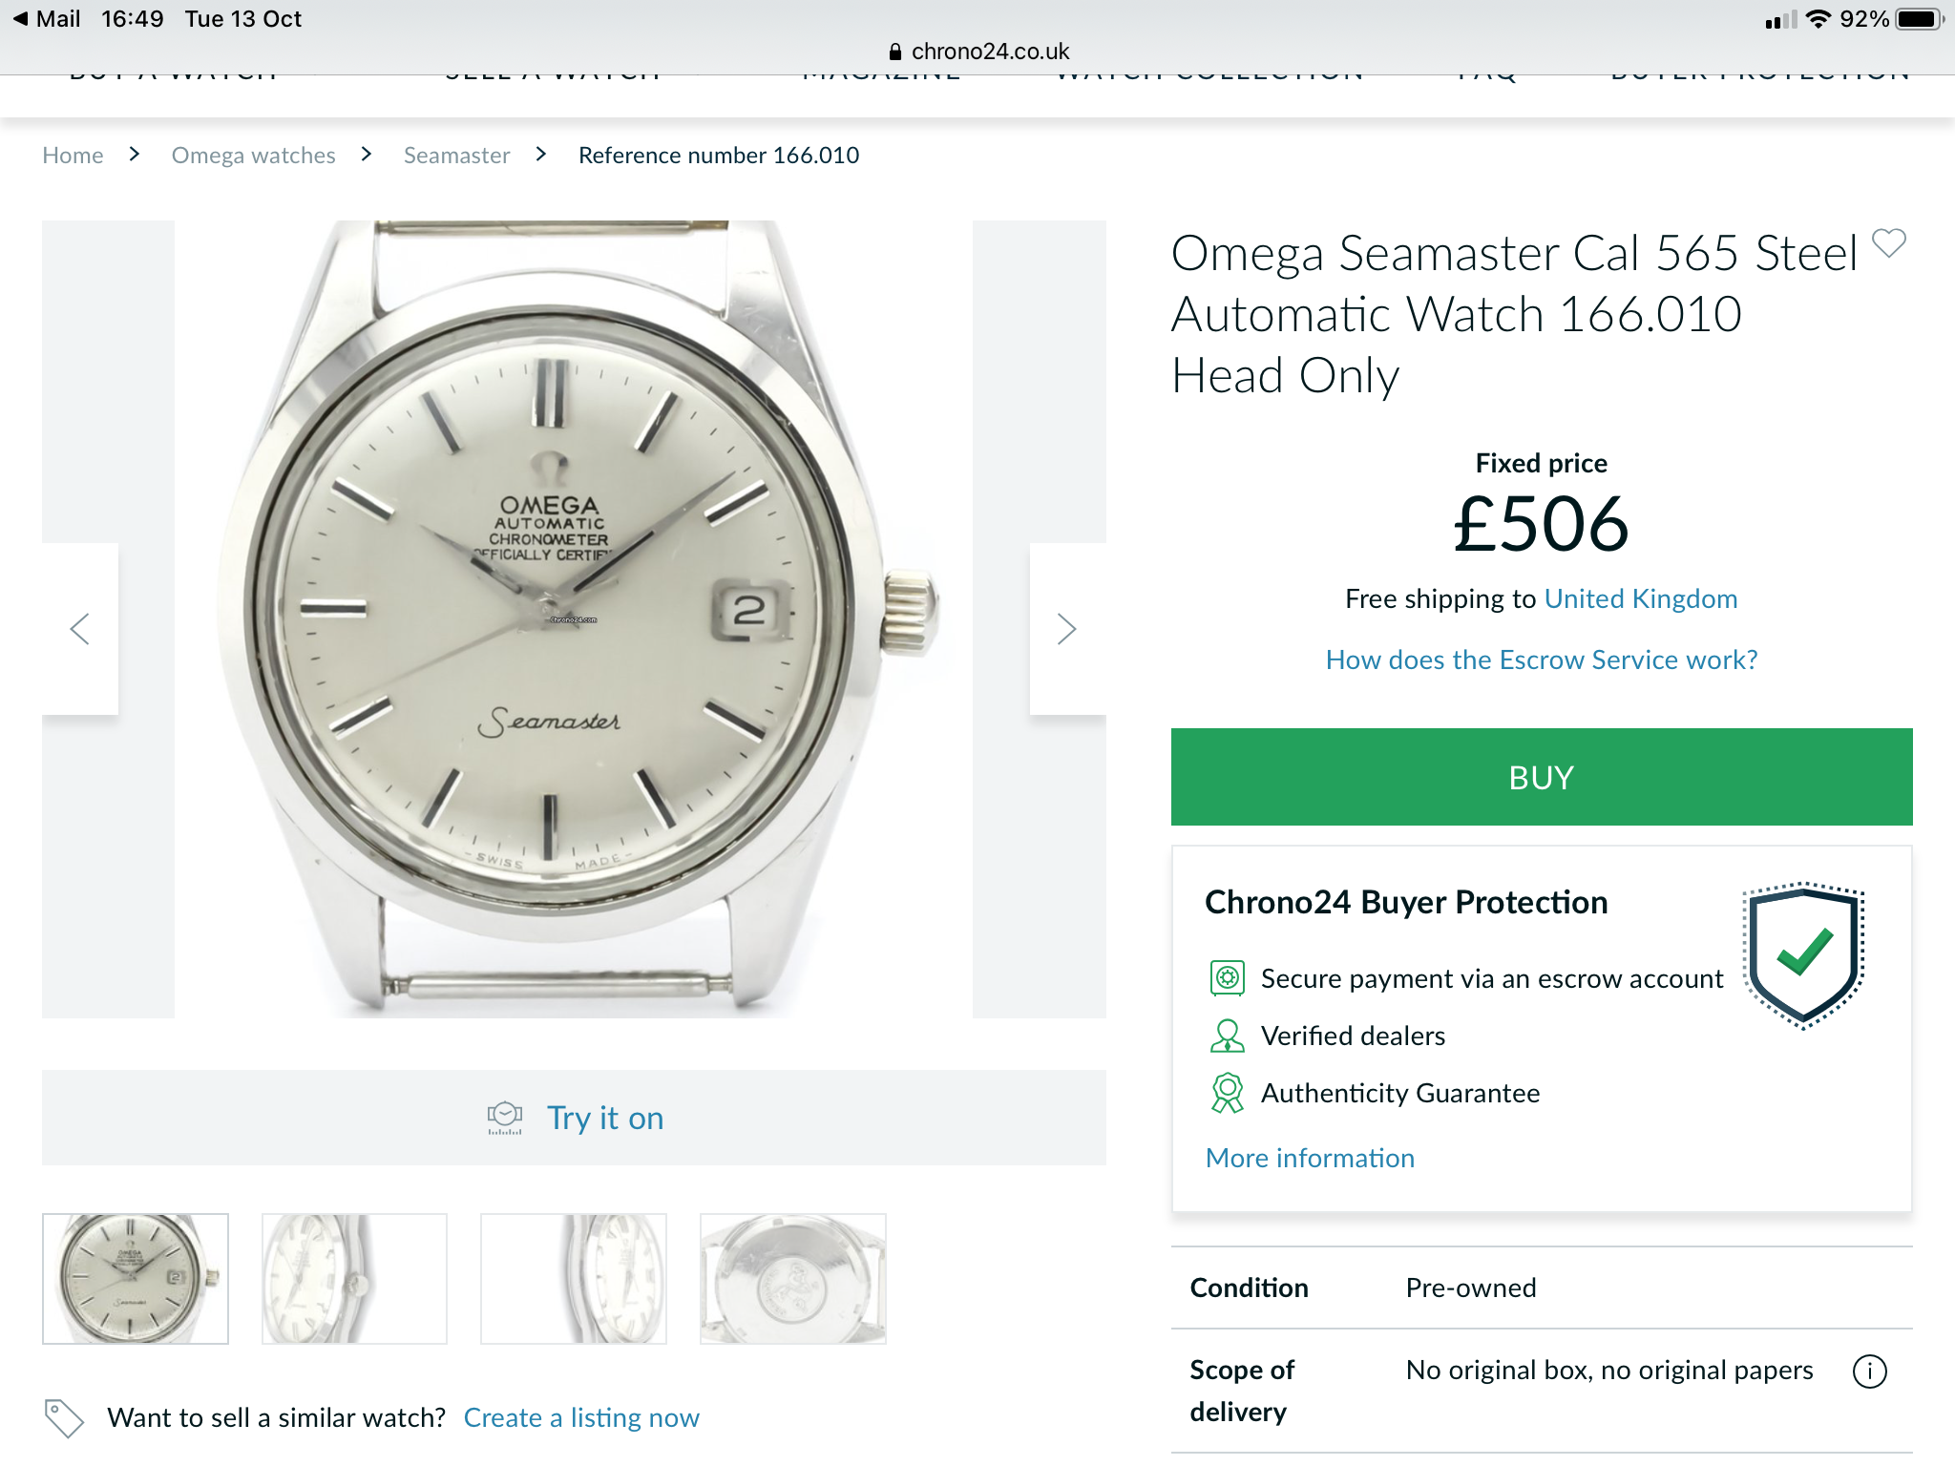
Task: Open More information about Buyer Protection
Action: tap(1310, 1158)
